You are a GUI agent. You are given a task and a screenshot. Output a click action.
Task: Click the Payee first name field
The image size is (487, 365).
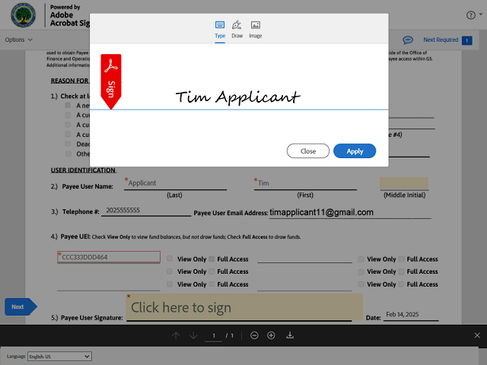(305, 183)
